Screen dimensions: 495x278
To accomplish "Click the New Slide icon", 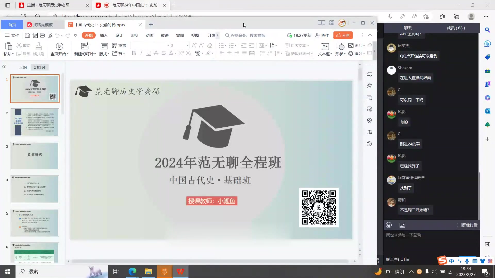I will [x=85, y=46].
